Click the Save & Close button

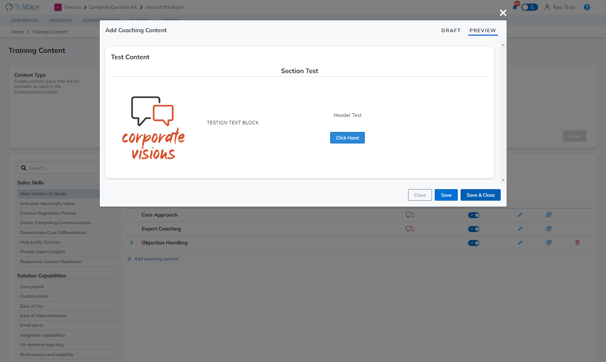480,195
